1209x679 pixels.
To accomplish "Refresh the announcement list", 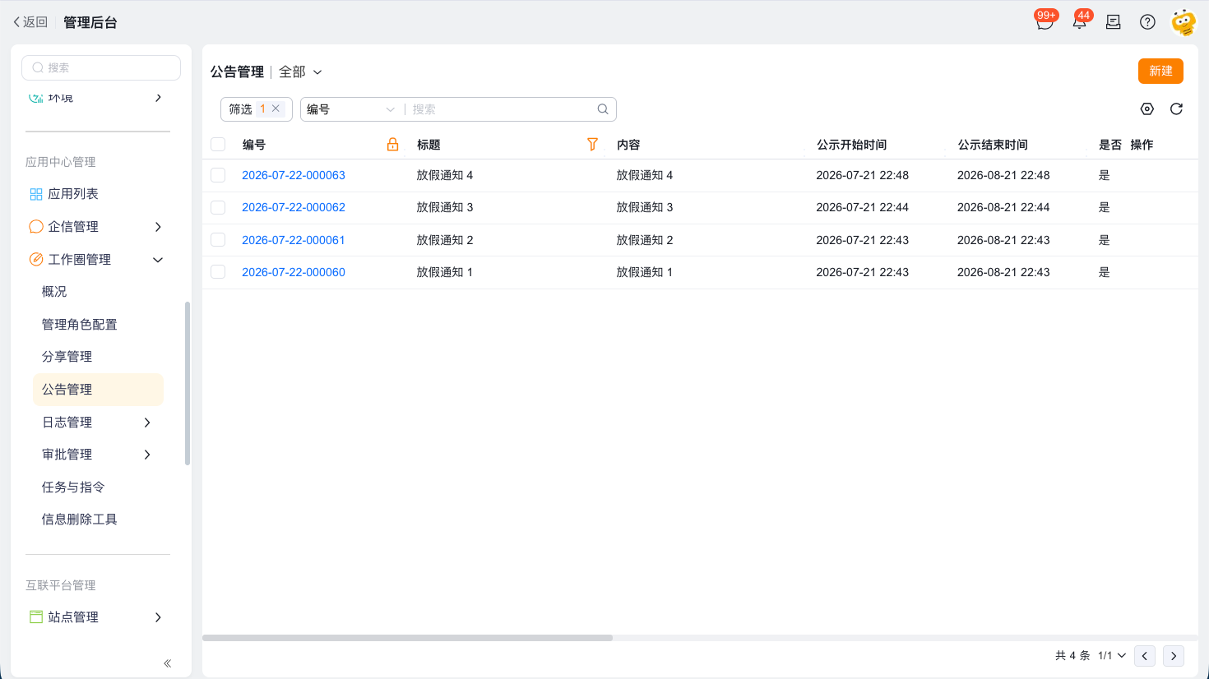I will (x=1176, y=109).
